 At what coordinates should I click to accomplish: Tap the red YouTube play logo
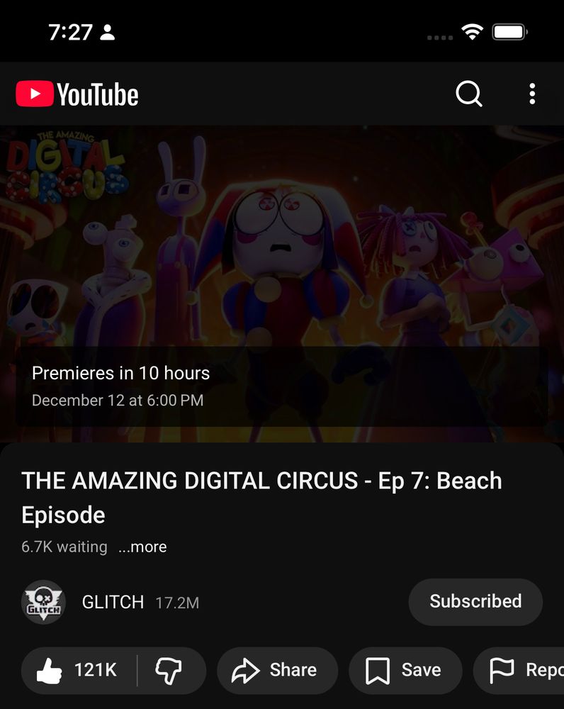click(35, 94)
